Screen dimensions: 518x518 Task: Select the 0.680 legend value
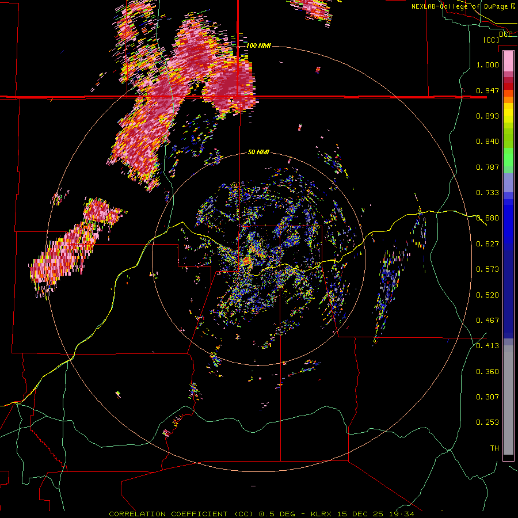(487, 218)
